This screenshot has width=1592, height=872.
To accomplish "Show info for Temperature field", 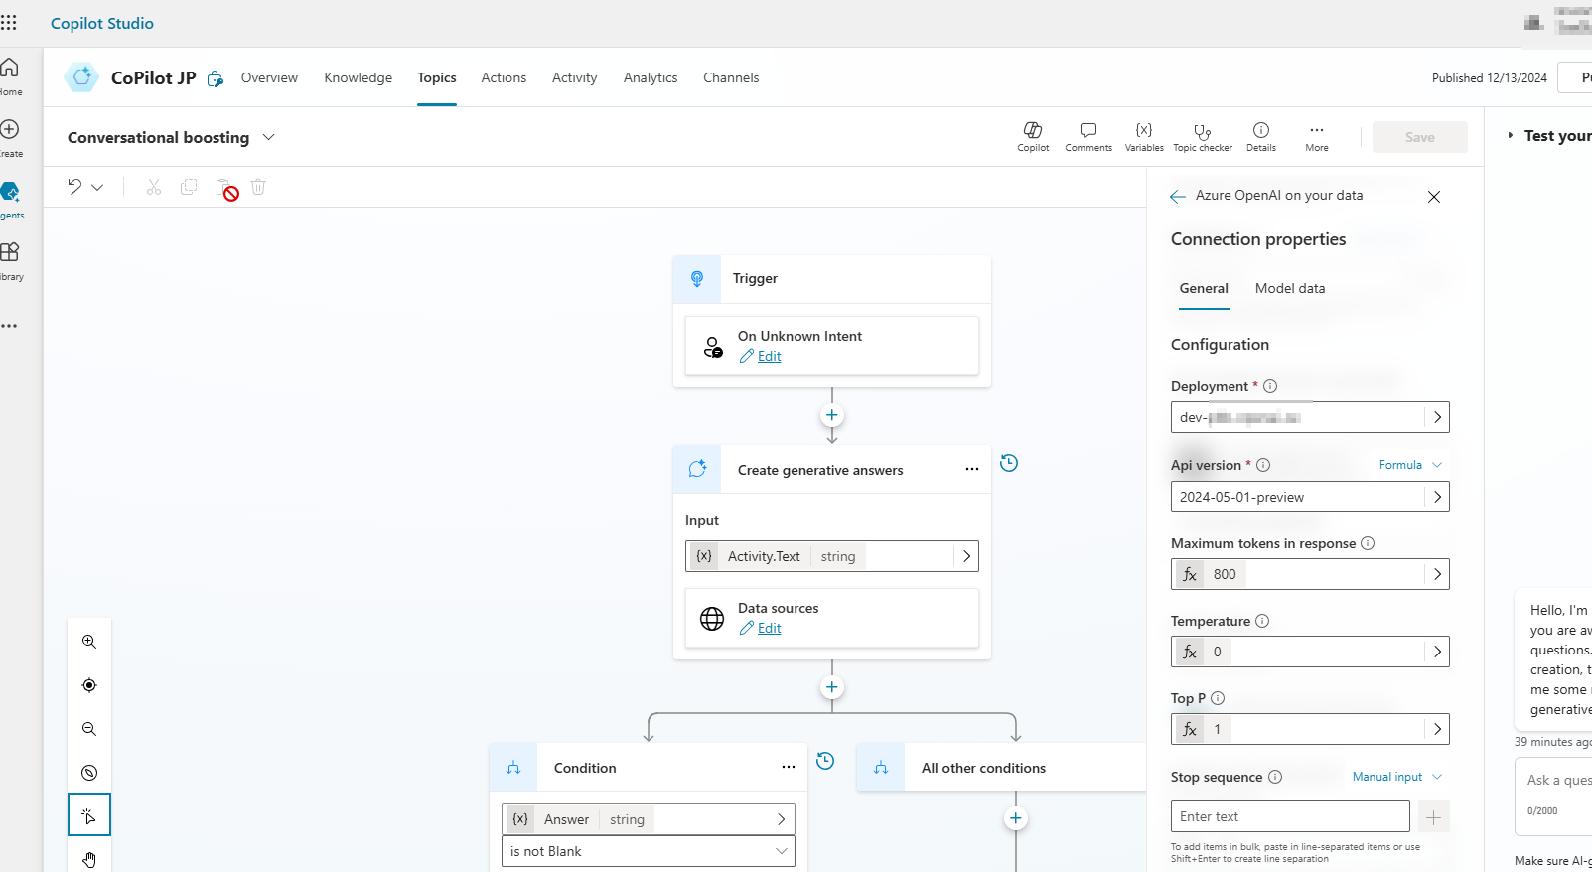I will tap(1262, 621).
